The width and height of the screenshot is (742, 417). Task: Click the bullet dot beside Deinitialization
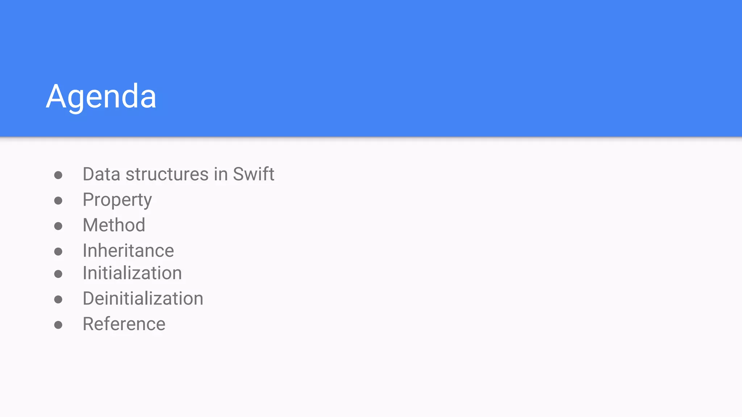pos(58,299)
